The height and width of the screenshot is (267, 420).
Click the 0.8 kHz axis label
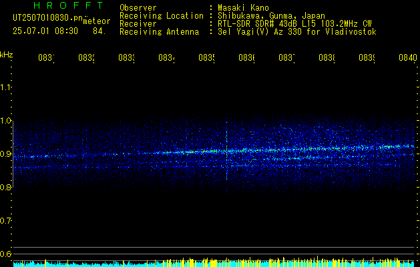(5, 188)
